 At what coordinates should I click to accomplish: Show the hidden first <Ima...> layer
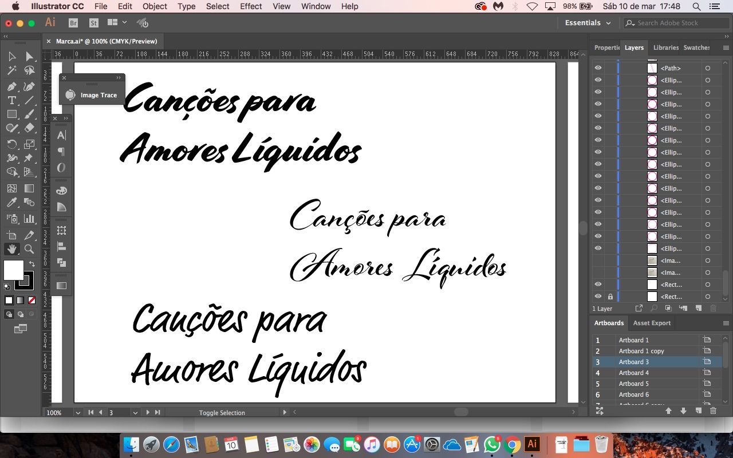click(598, 260)
